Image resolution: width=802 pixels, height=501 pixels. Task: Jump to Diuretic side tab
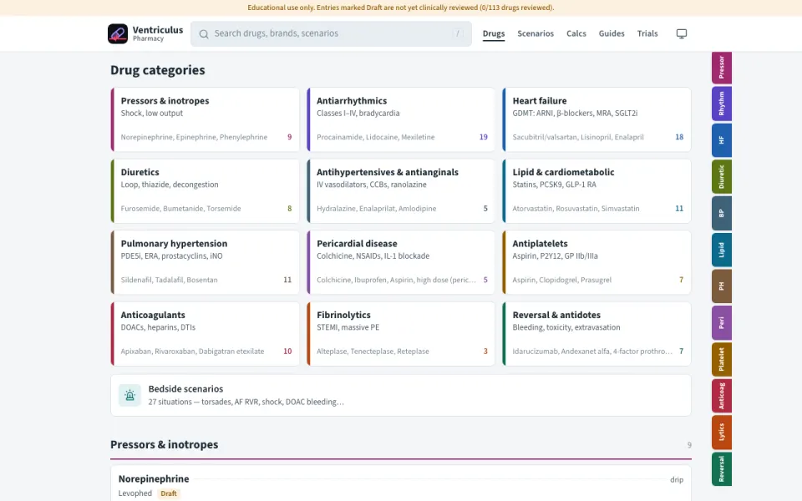(722, 176)
